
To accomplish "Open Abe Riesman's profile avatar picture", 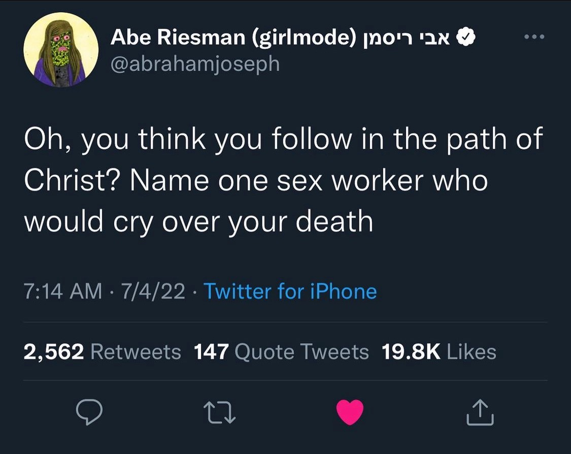I will coord(61,50).
